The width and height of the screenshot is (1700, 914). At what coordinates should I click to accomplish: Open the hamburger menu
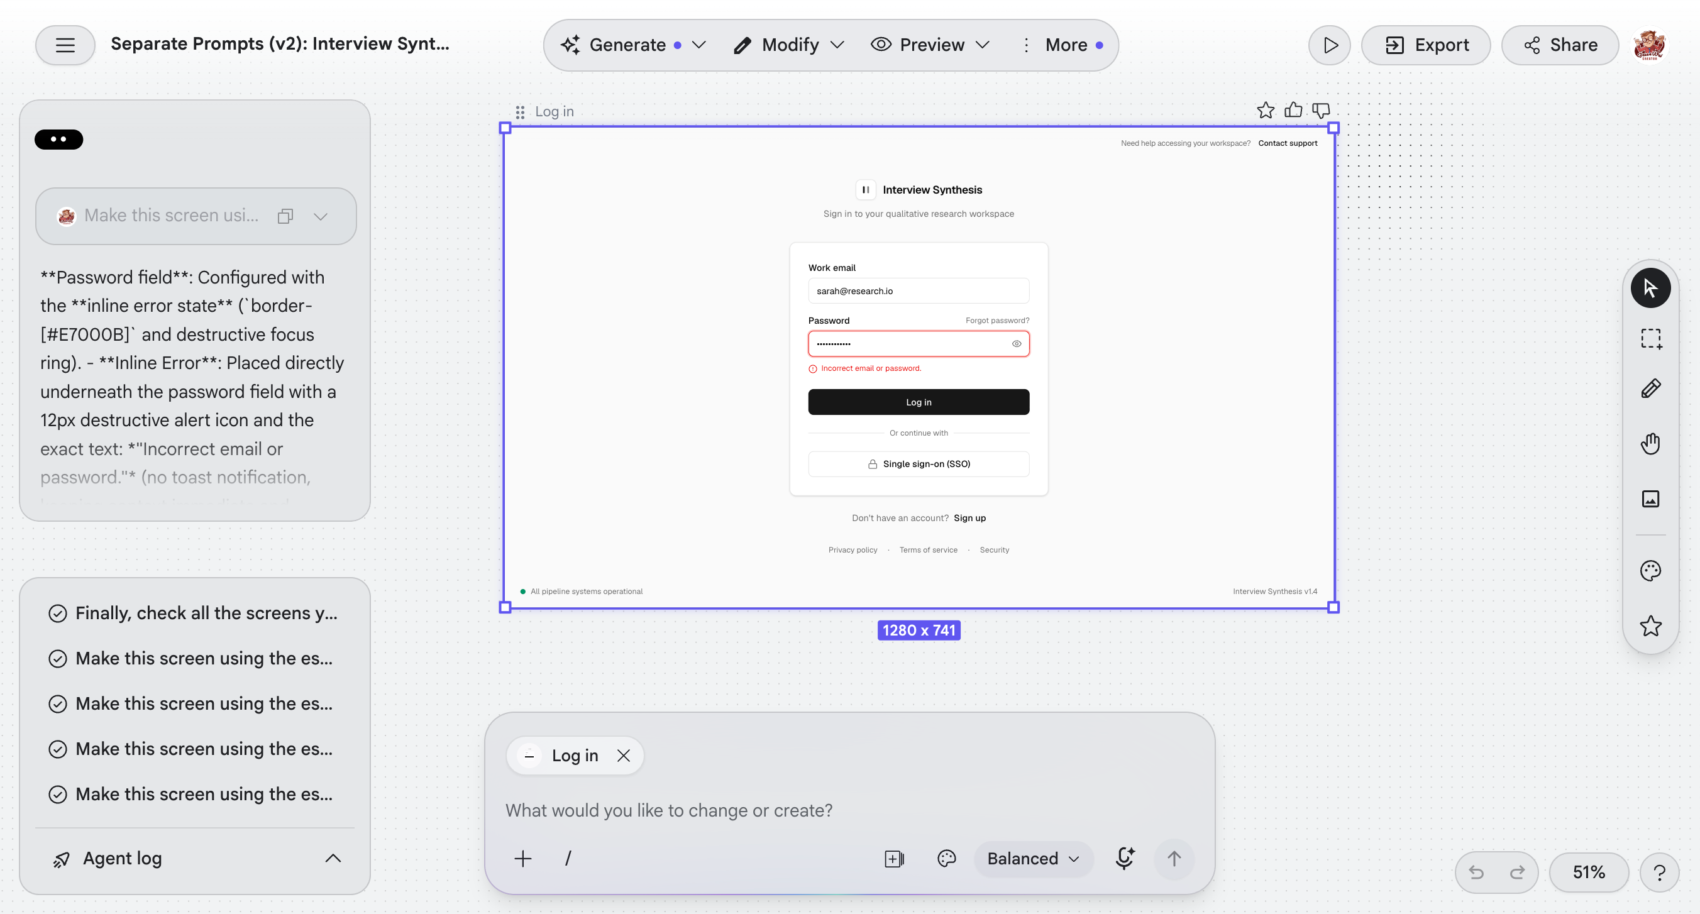coord(65,45)
